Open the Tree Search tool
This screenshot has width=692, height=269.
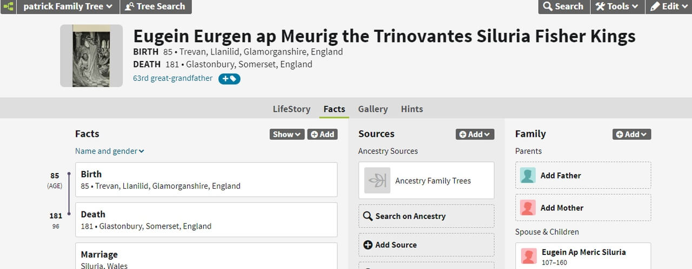[x=155, y=6]
